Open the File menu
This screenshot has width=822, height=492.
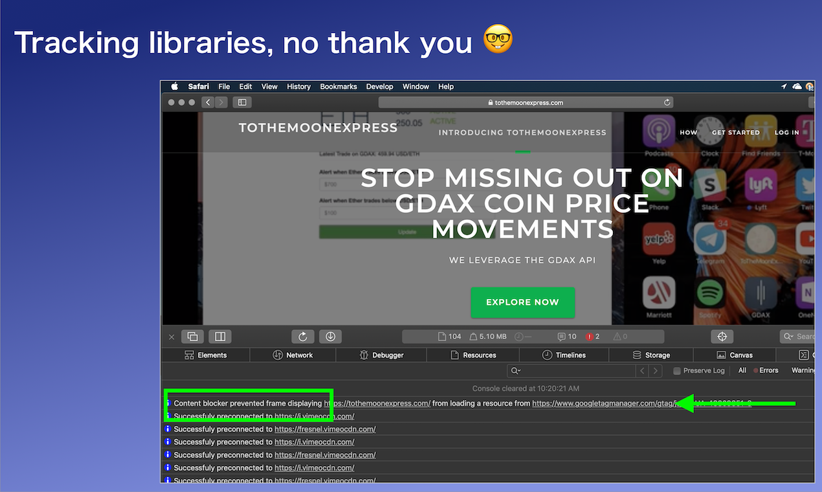pyautogui.click(x=224, y=87)
